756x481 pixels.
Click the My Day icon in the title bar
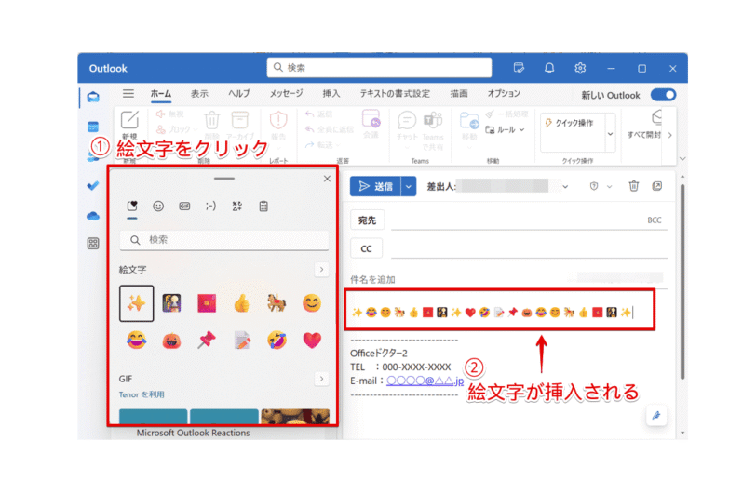(519, 68)
